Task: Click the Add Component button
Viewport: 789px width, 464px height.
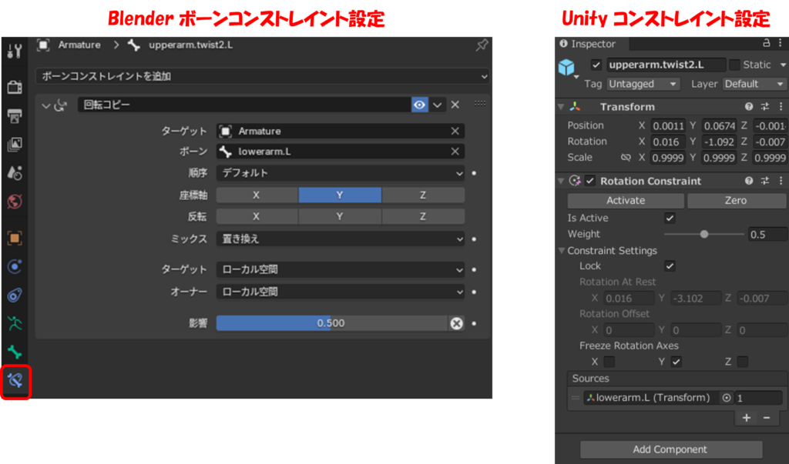Action: 670,449
